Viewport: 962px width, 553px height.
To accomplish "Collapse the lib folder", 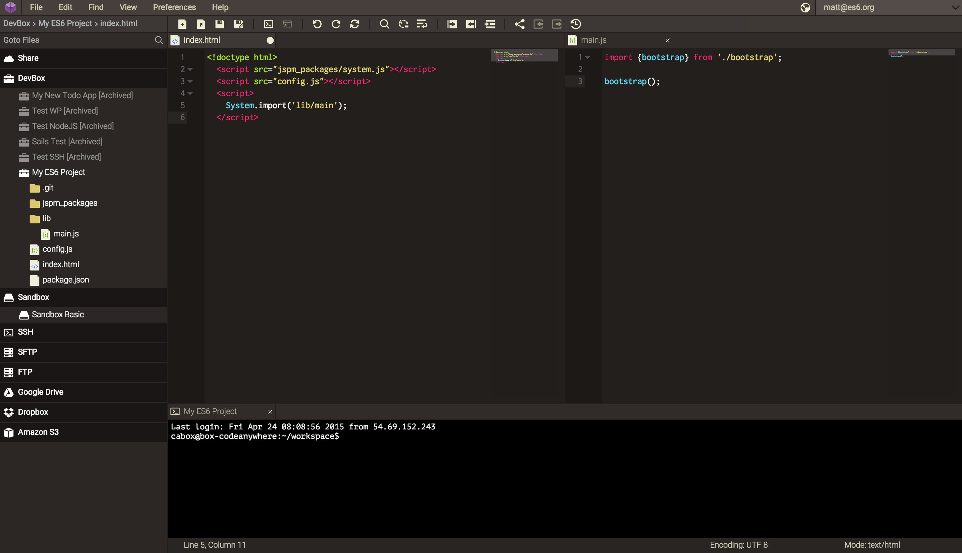I will (34, 219).
